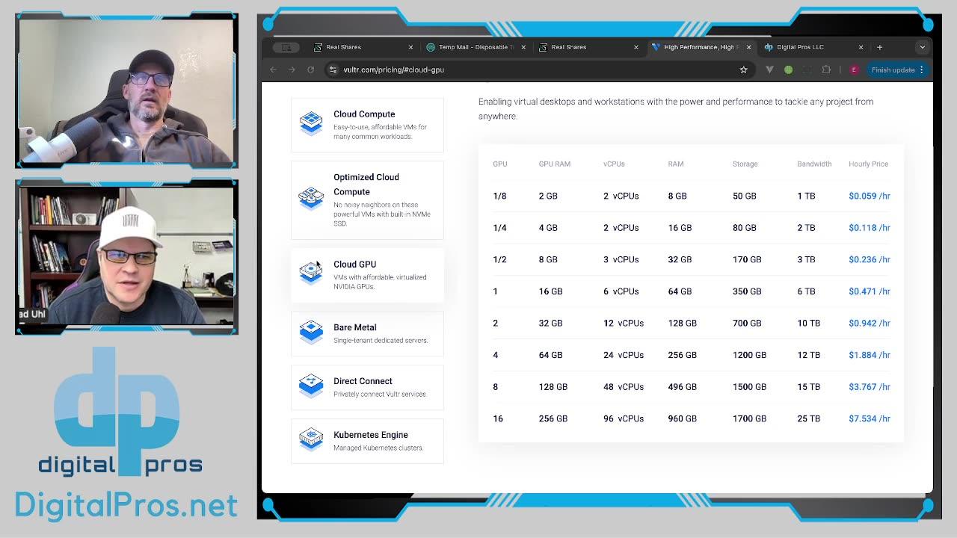Click the bottom webcam feed of the white-capped man

pos(126,256)
